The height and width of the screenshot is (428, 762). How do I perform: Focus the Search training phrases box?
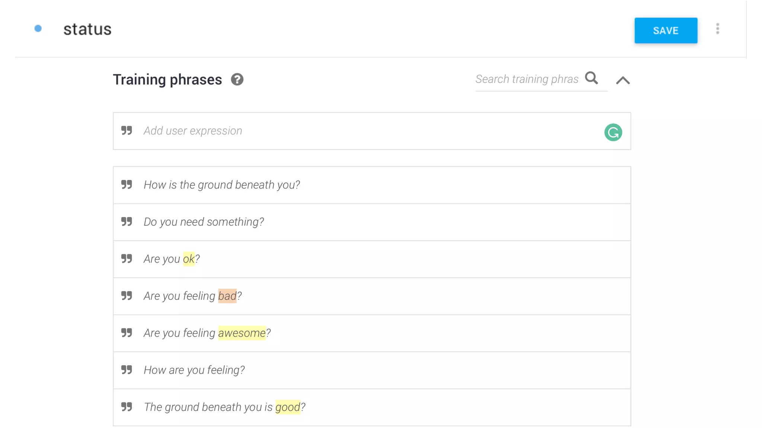pyautogui.click(x=527, y=79)
